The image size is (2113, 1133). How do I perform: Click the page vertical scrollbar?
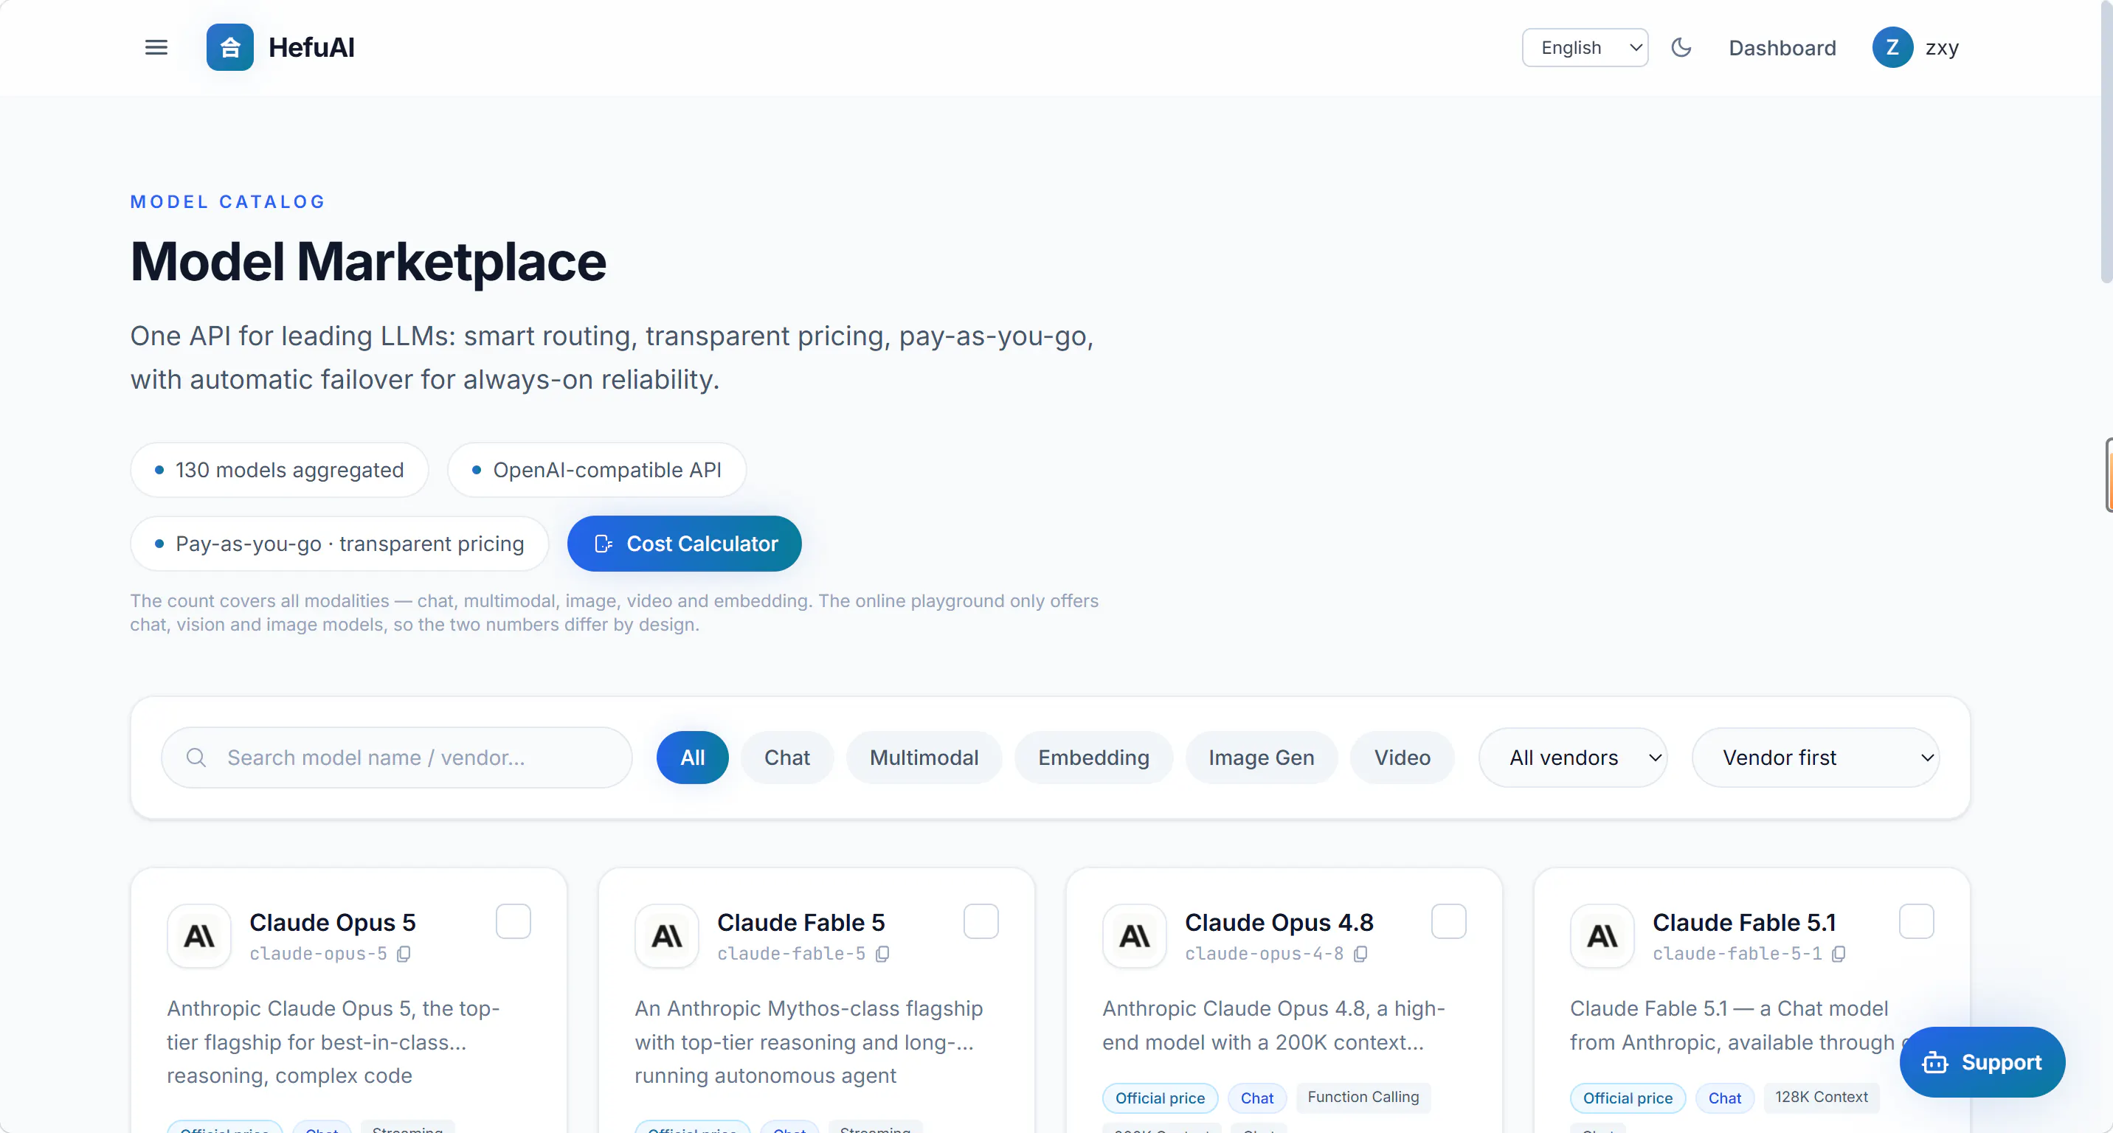2106,142
